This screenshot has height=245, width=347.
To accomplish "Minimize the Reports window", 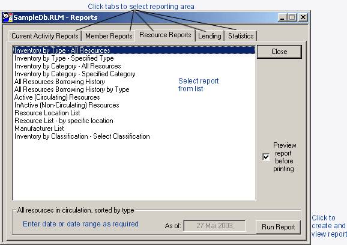I will [282, 17].
